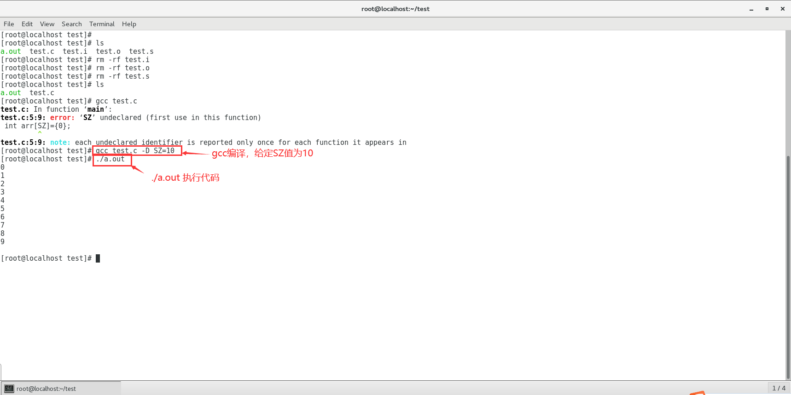Image resolution: width=791 pixels, height=395 pixels.
Task: Click test.o in the first ls listing
Action: click(x=108, y=52)
